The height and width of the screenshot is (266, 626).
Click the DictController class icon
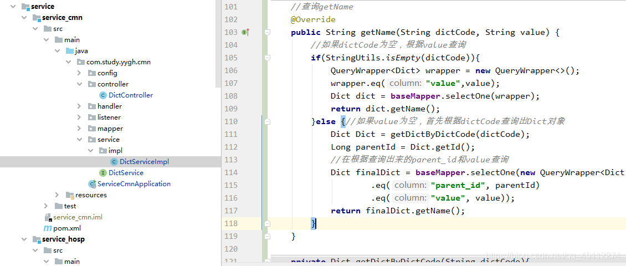pyautogui.click(x=102, y=95)
